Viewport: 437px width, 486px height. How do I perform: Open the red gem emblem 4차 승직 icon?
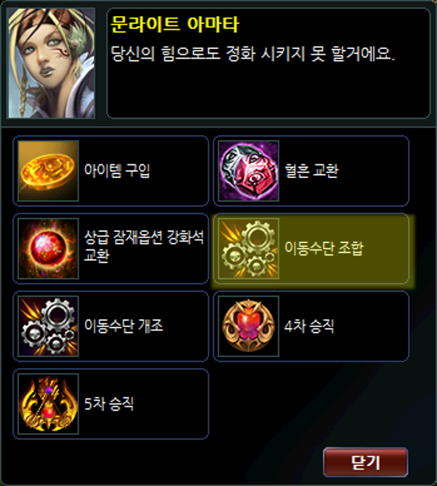coord(249,326)
